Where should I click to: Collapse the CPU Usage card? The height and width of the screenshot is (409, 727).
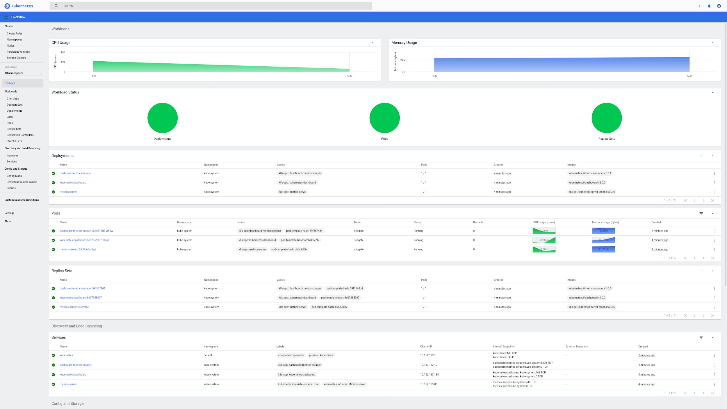pos(373,43)
